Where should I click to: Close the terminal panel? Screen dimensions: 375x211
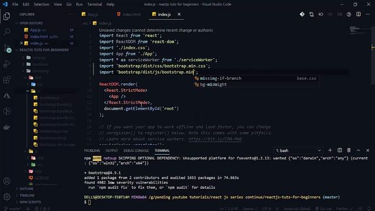tap(367, 150)
